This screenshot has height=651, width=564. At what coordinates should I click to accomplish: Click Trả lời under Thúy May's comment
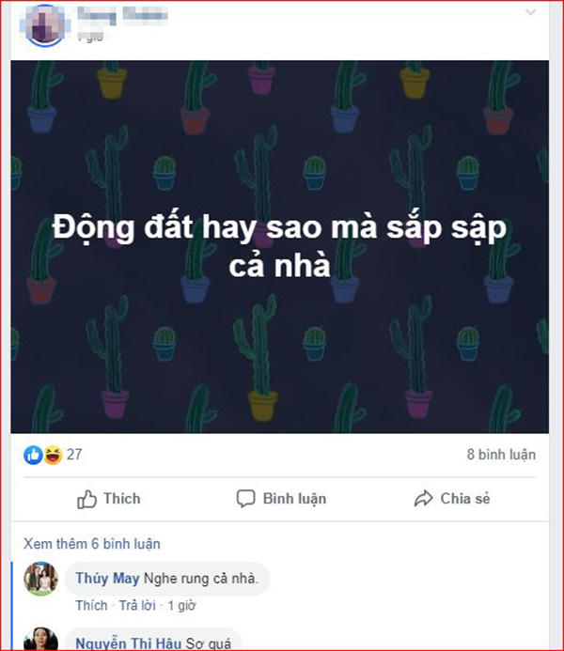(x=136, y=605)
